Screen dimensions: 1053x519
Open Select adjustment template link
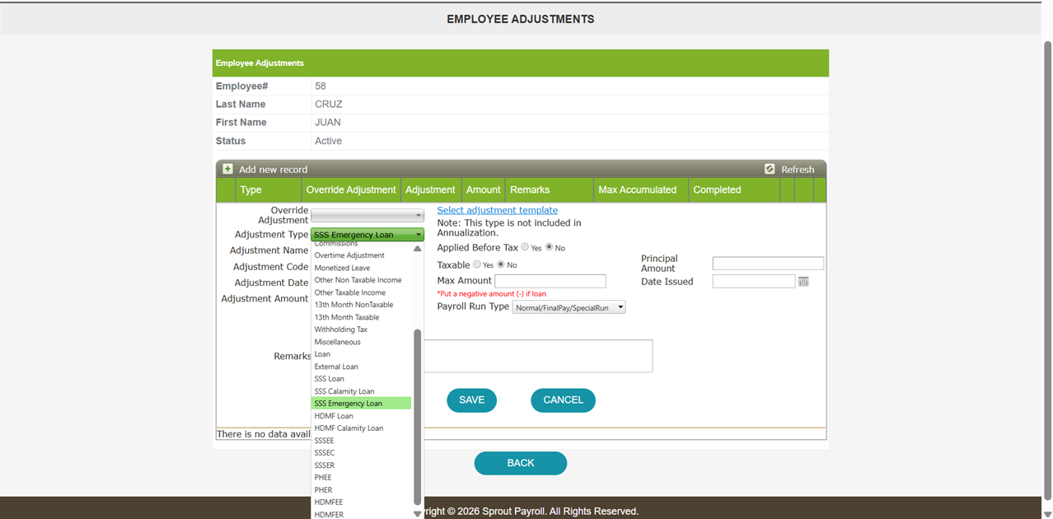pos(497,210)
